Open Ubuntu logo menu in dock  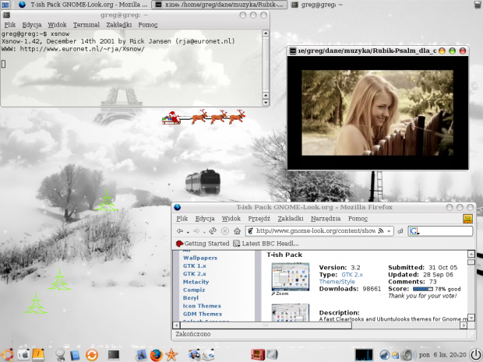[x=7, y=355]
